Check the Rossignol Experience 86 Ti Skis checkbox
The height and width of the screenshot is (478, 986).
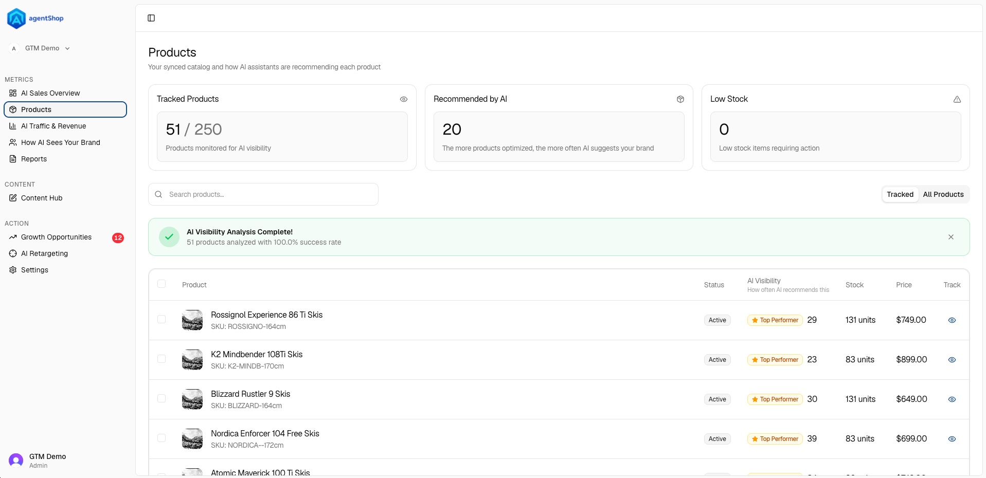[162, 319]
